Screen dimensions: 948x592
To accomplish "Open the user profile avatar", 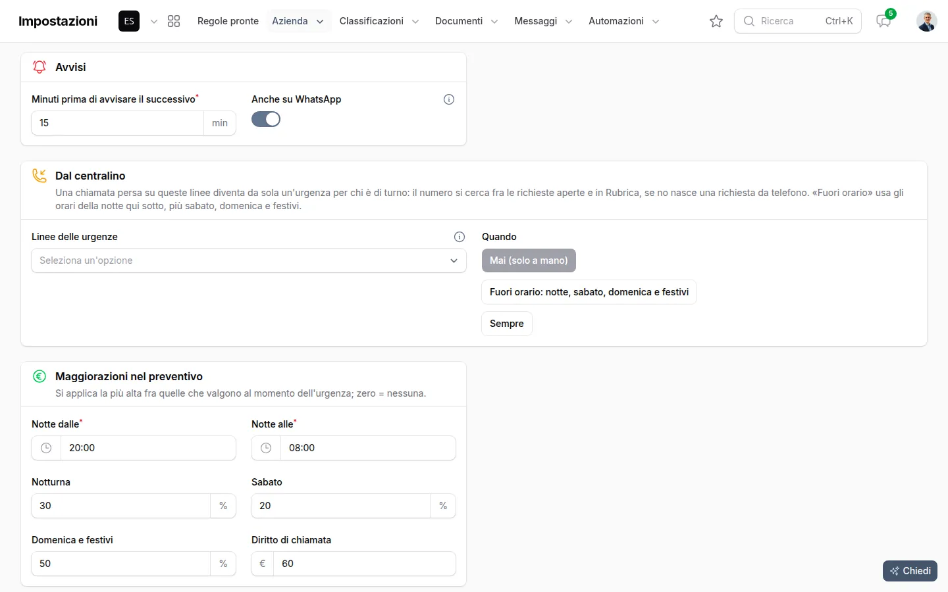I will (x=926, y=21).
